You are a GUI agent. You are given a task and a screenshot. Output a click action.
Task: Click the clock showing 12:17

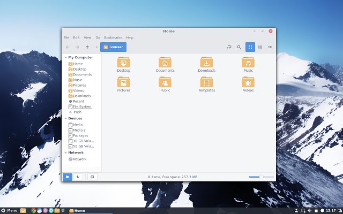click(331, 210)
